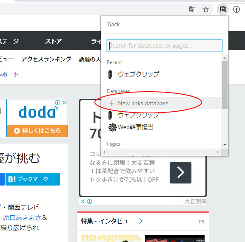Open the Google Translate page icon
The width and height of the screenshot is (245, 242).
coord(192,9)
